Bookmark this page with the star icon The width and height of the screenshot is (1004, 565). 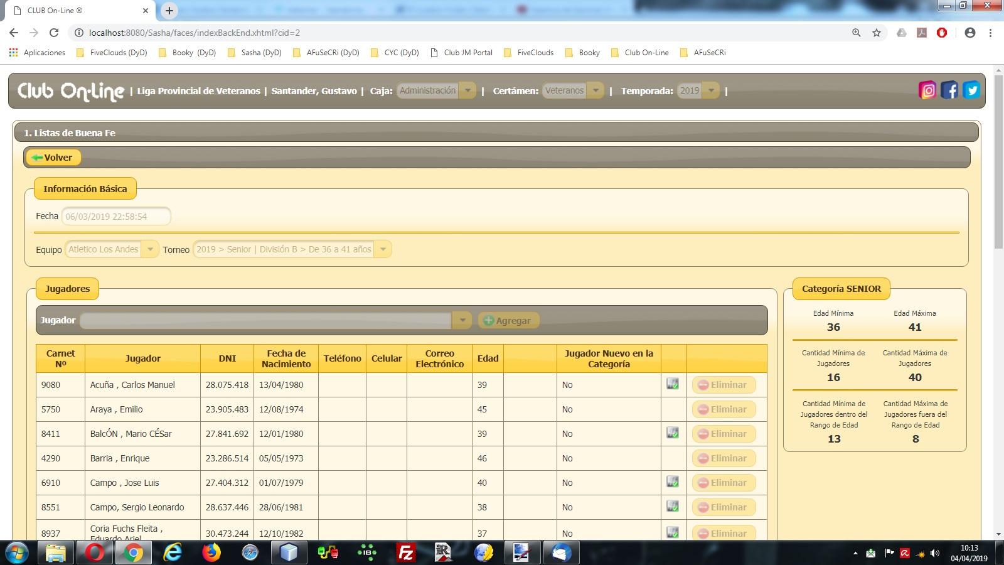pyautogui.click(x=877, y=33)
